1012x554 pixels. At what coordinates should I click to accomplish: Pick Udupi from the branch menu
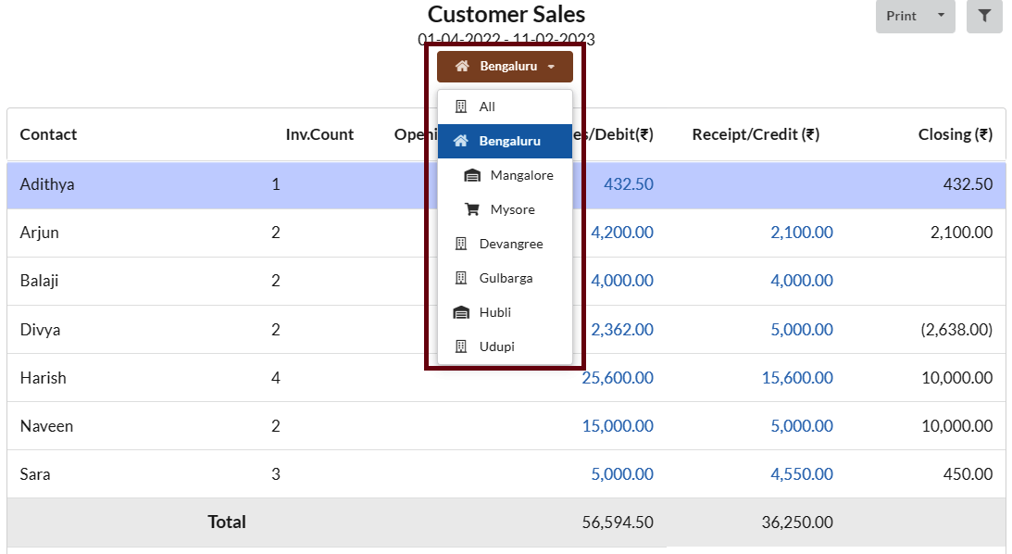coord(497,346)
